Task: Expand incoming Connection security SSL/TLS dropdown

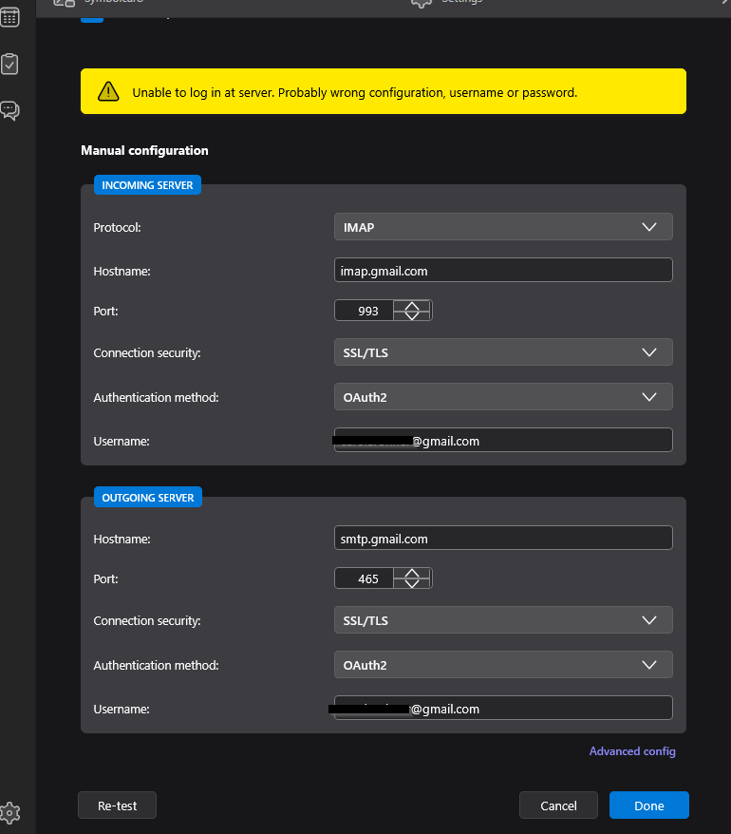Action: click(502, 352)
